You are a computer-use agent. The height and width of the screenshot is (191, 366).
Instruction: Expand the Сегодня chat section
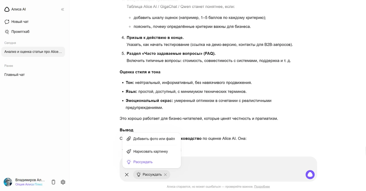click(10, 43)
